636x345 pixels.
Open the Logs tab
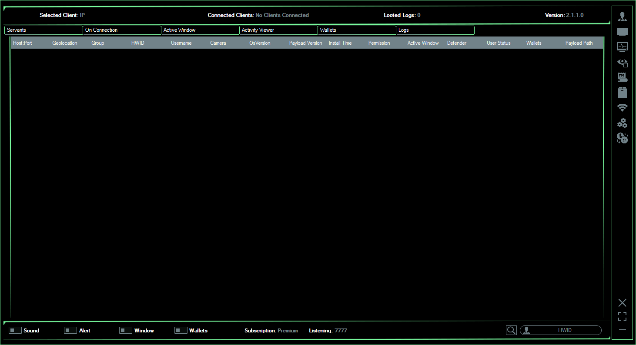pyautogui.click(x=435, y=30)
